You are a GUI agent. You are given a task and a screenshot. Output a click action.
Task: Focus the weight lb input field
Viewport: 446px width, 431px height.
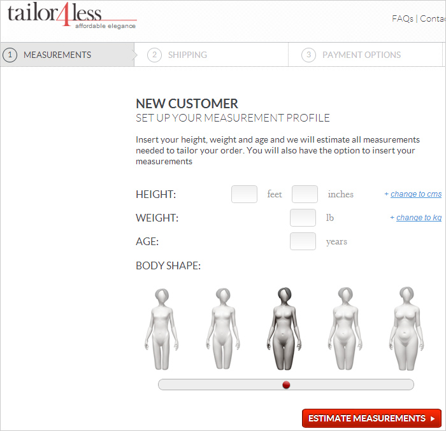[303, 218]
